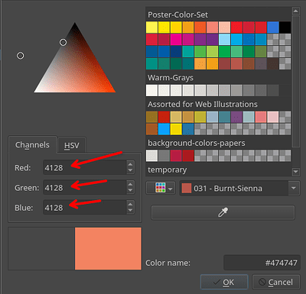Click the Cancel button
306x294 pixels.
click(x=276, y=282)
